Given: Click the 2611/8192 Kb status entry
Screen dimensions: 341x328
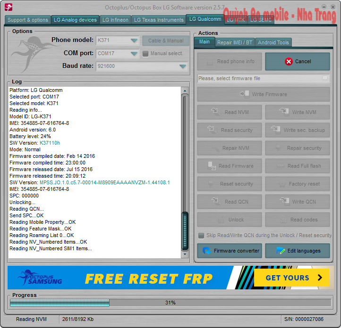Looking at the screenshot, I should click(78, 319).
